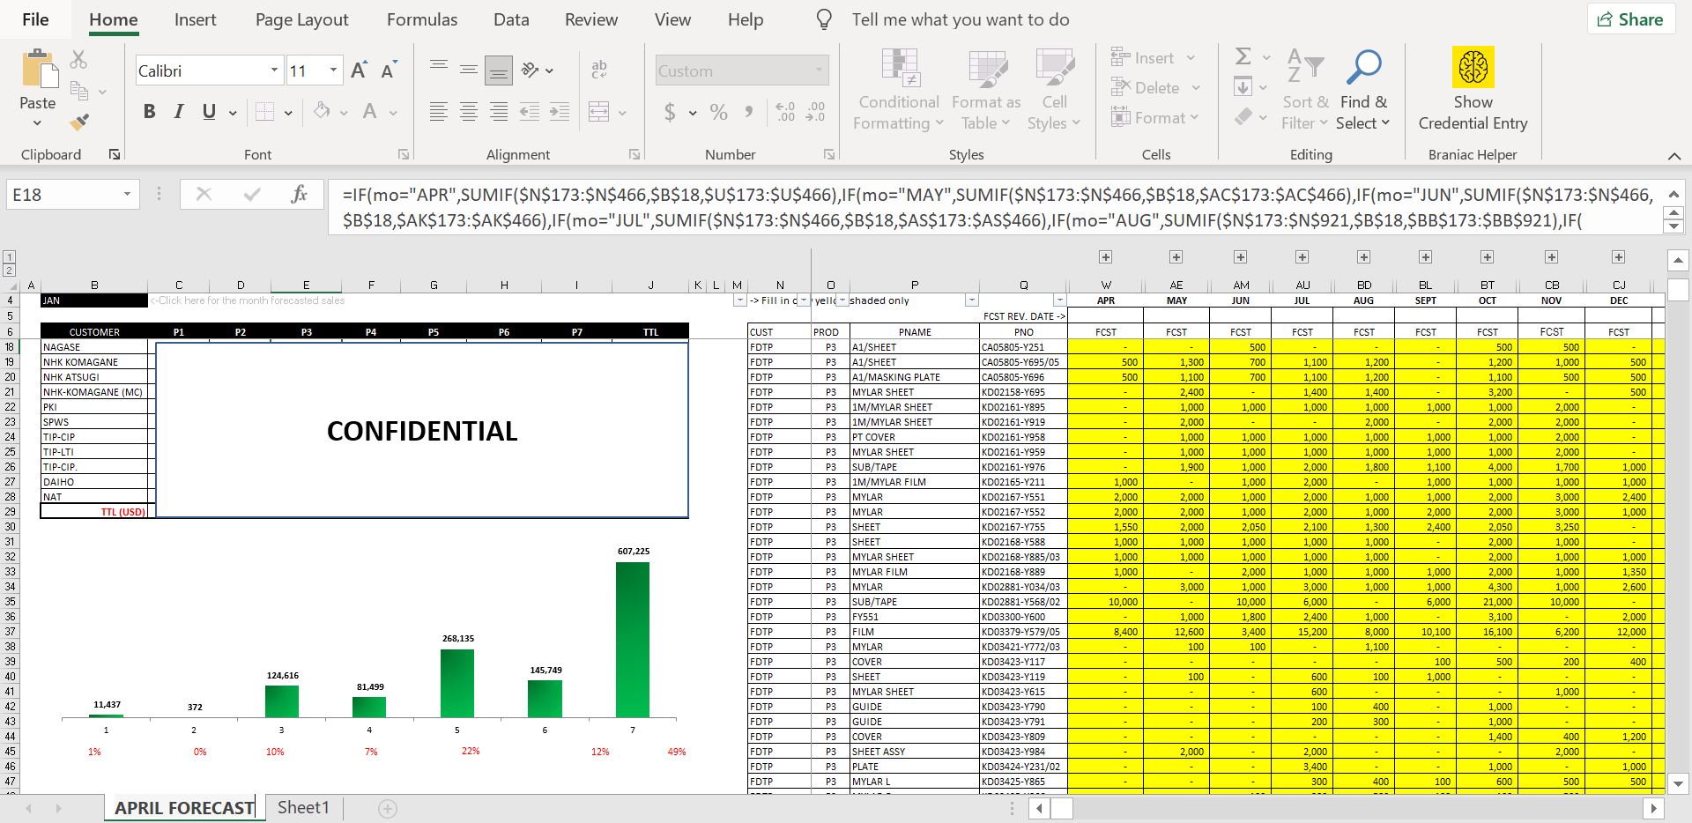Viewport: 1692px width, 823px height.
Task: Open the File tab
Action: tap(35, 19)
